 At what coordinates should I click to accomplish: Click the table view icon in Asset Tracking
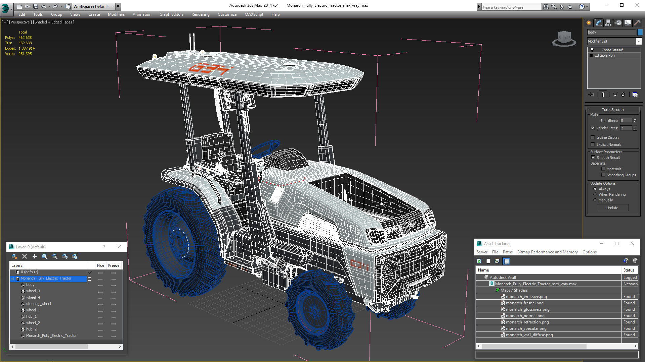pos(507,261)
